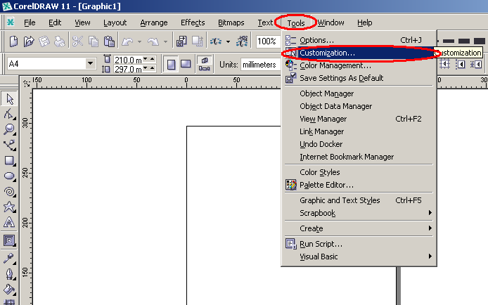Click the page width 210.0 field

point(128,60)
